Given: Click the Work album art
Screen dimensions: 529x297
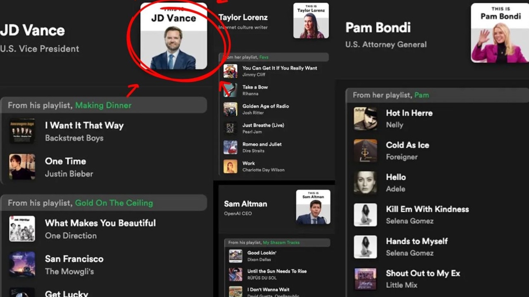Looking at the screenshot, I should [231, 166].
